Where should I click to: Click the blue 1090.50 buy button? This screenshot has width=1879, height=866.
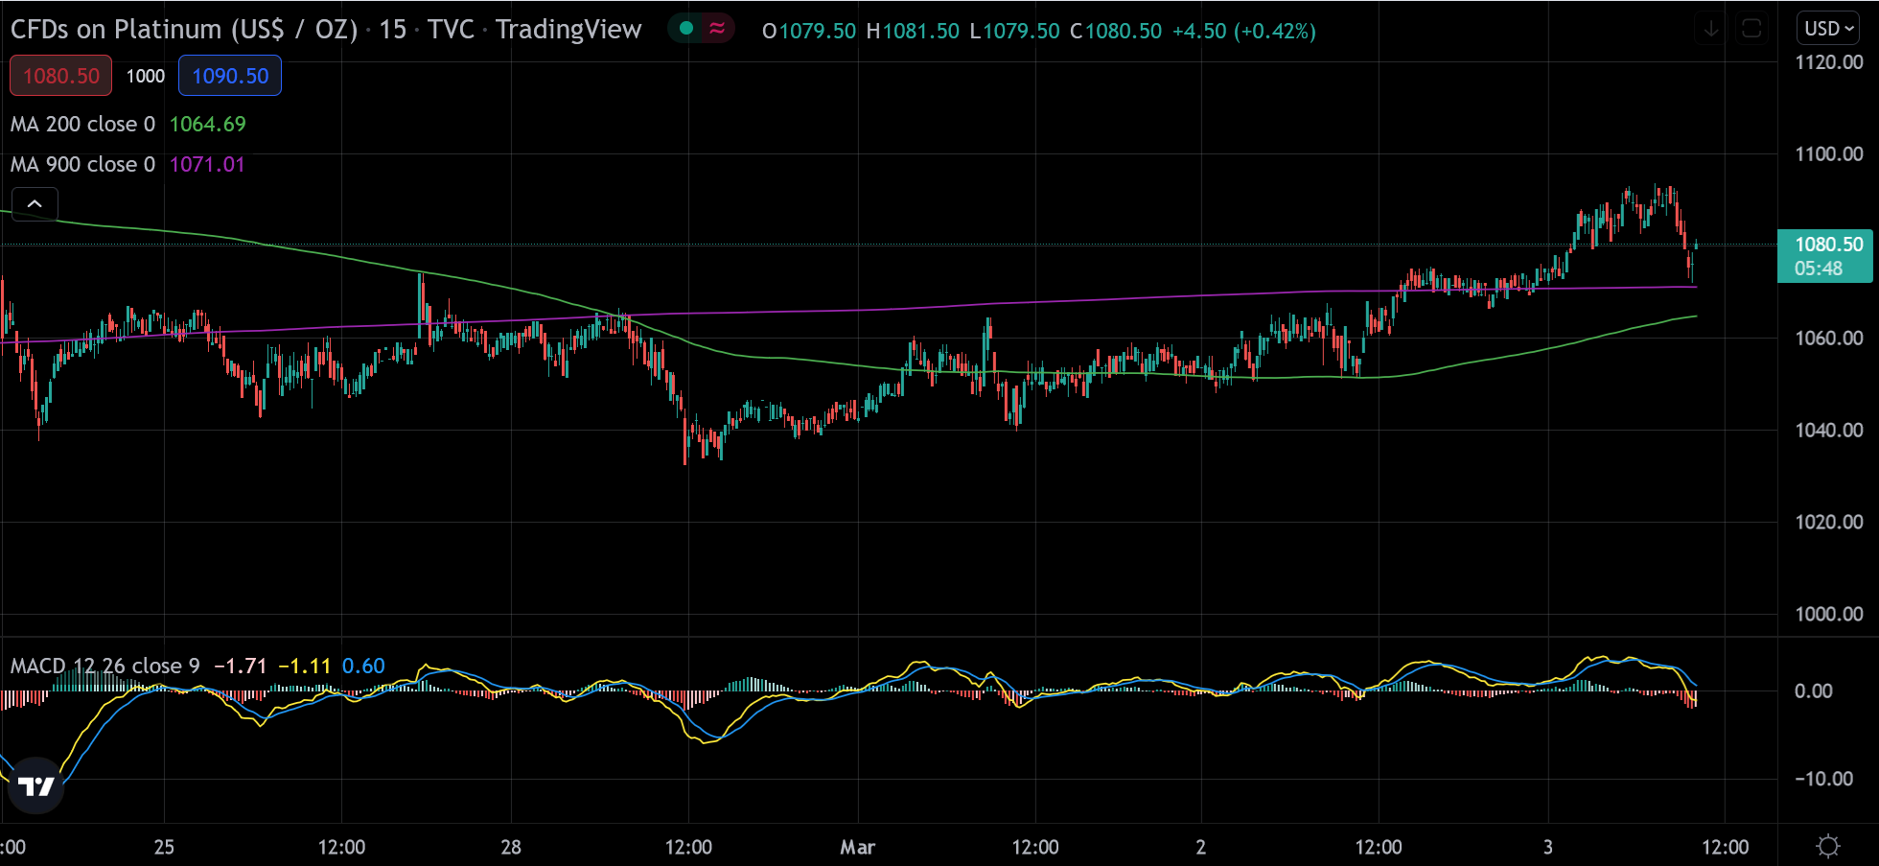230,76
